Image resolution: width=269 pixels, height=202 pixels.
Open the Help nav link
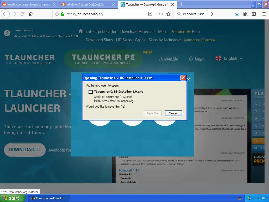(196, 32)
